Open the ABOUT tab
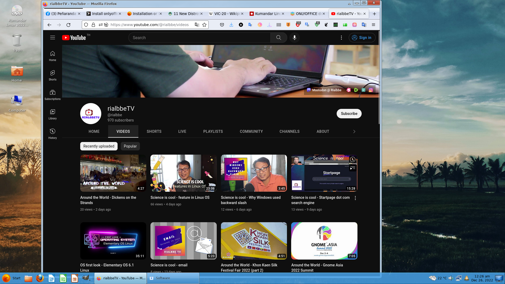 [323, 131]
